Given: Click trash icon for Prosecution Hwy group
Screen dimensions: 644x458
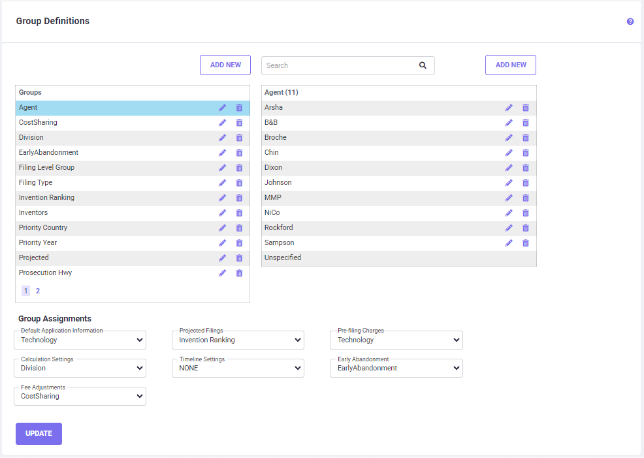Looking at the screenshot, I should (239, 273).
